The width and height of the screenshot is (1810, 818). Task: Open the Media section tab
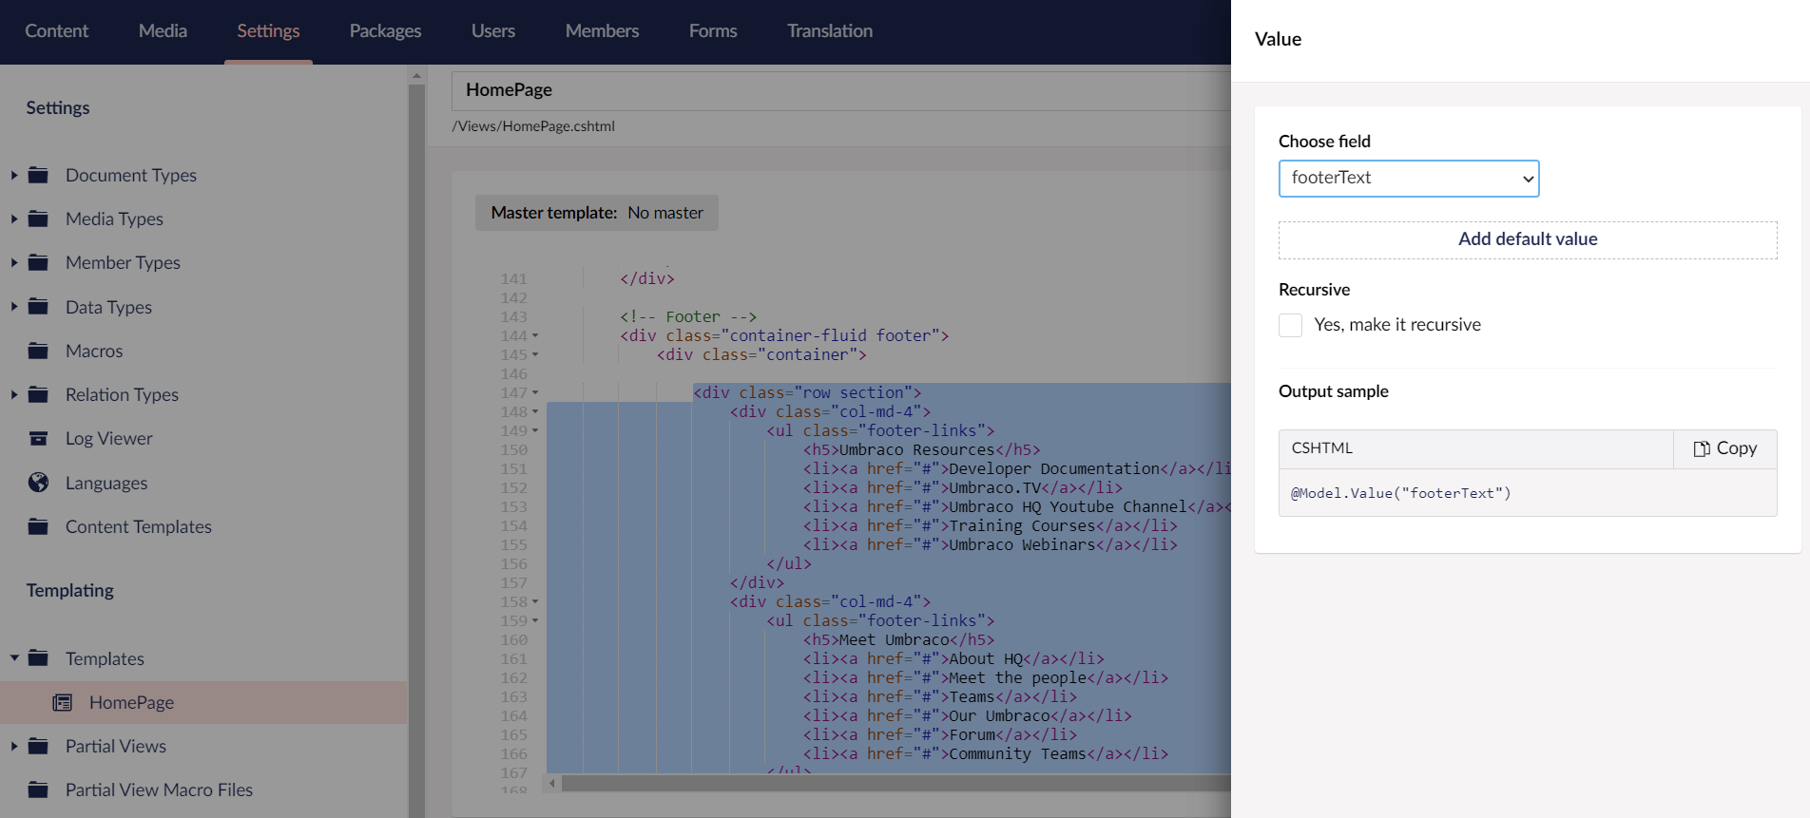[x=163, y=31]
